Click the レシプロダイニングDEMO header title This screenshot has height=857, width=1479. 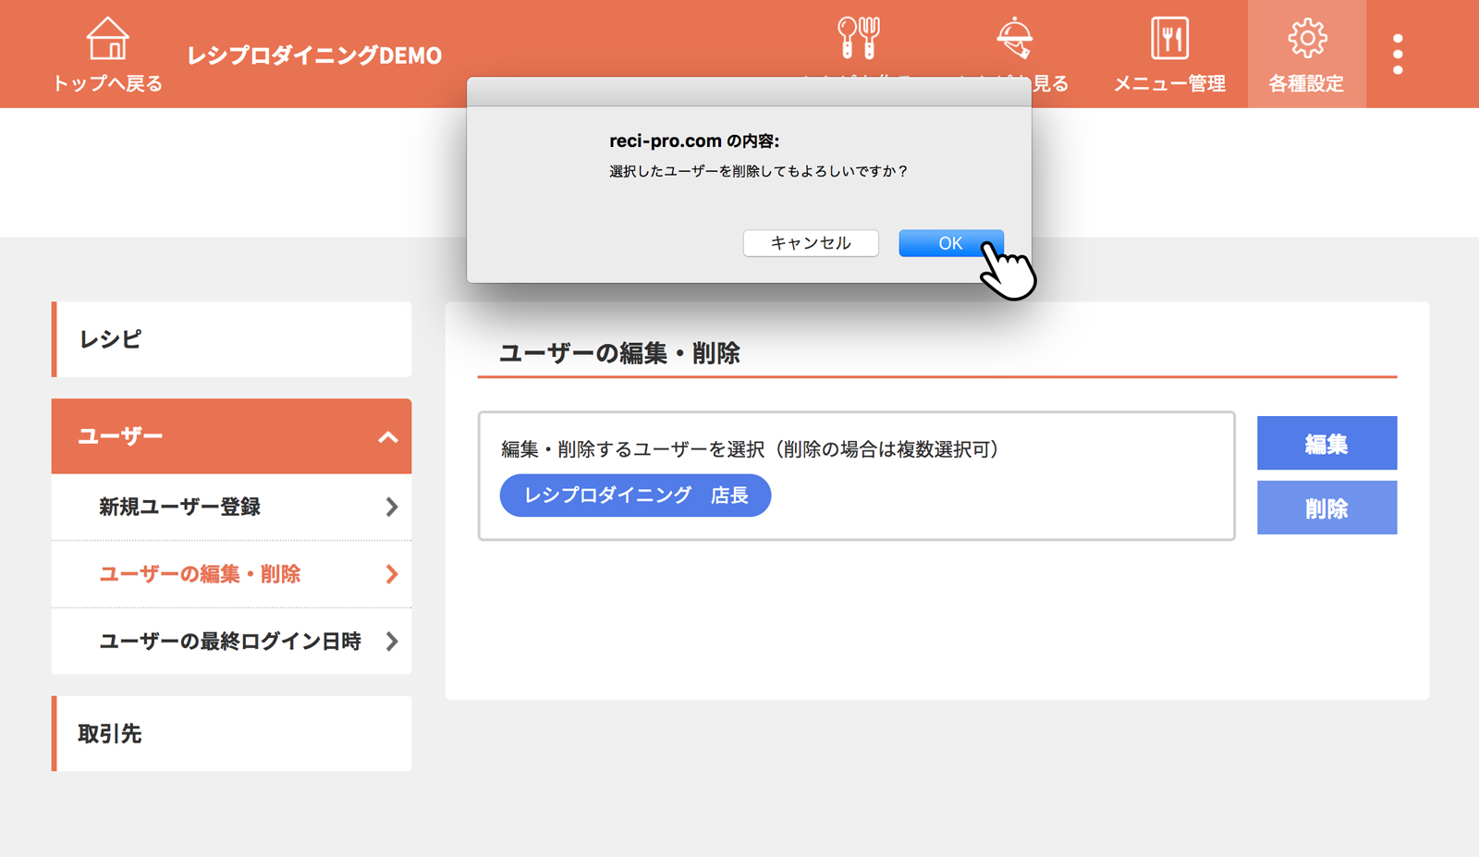click(314, 55)
